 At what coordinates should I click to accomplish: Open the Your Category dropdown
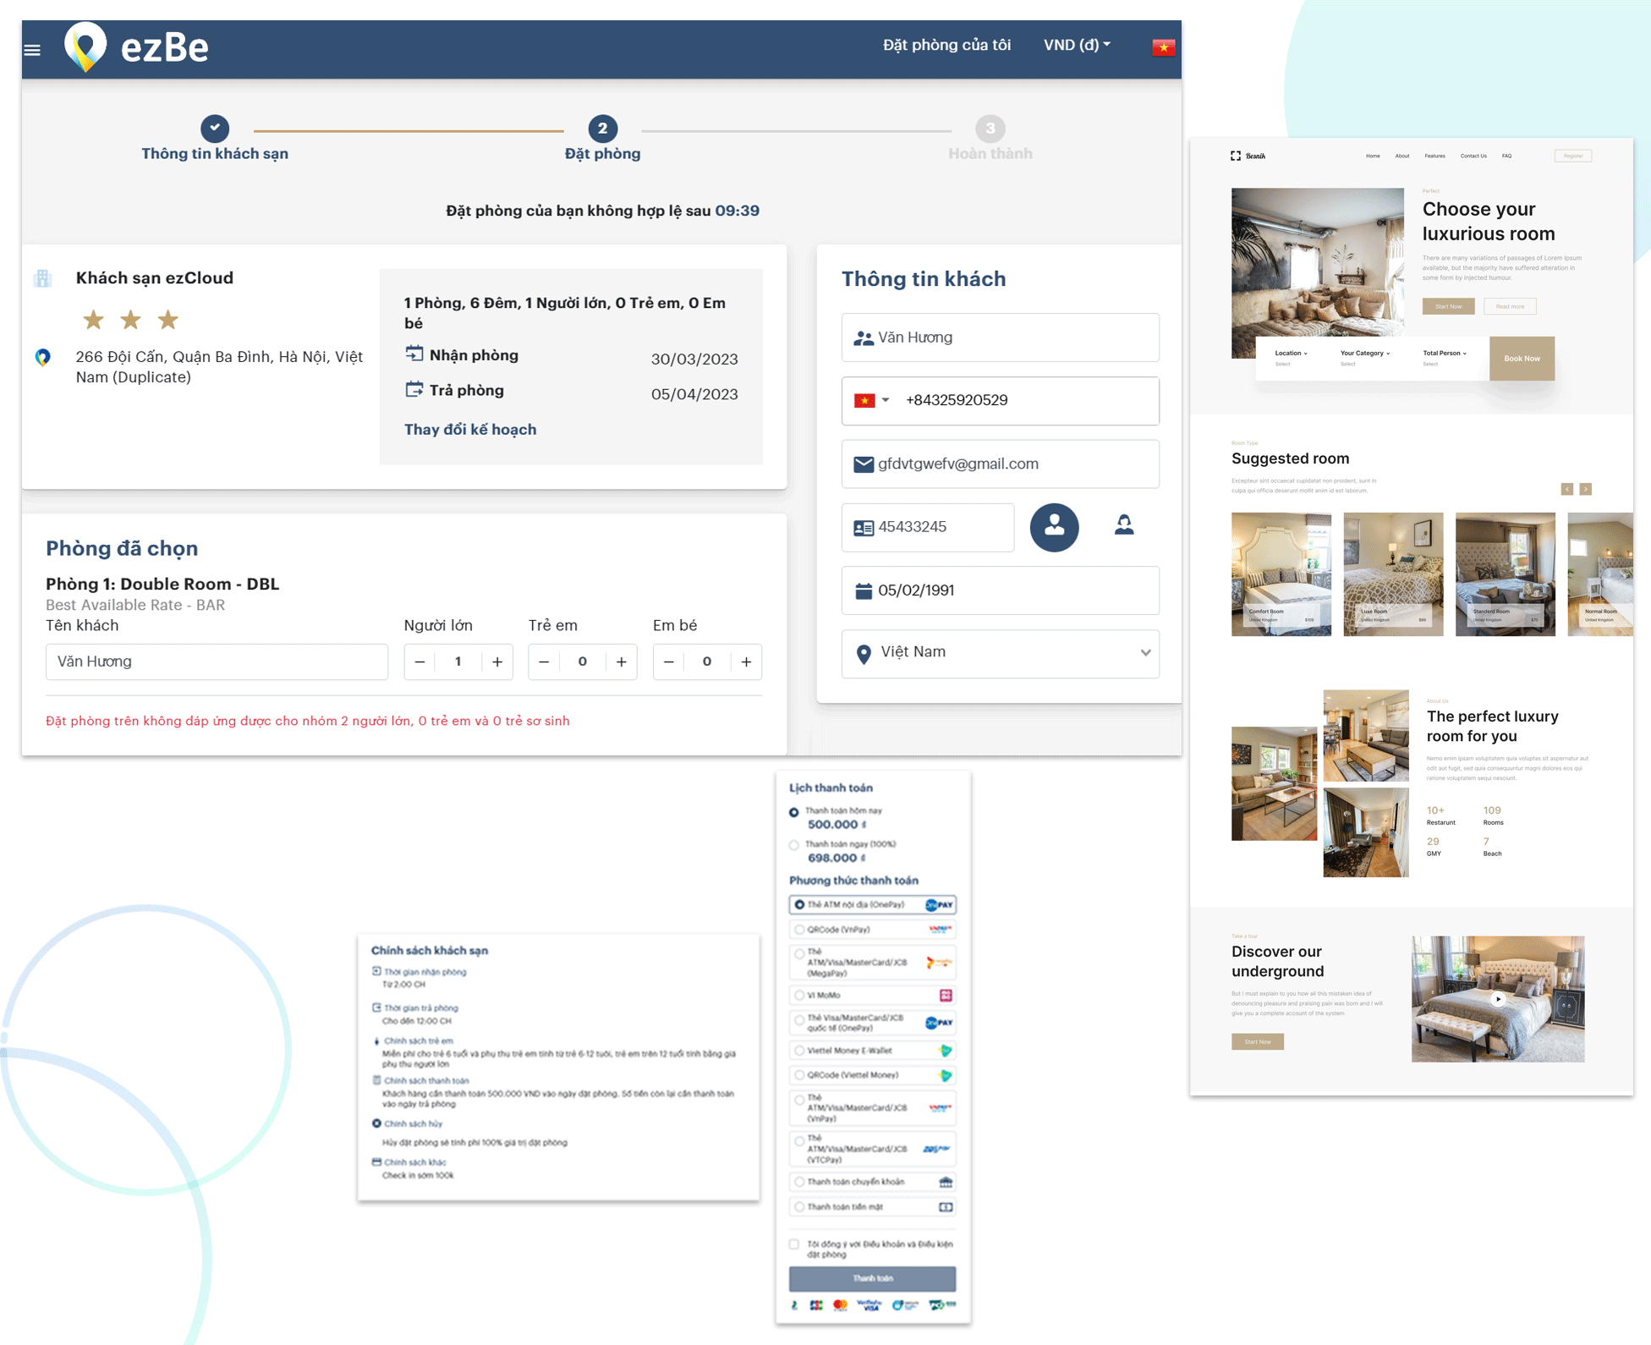(1364, 354)
